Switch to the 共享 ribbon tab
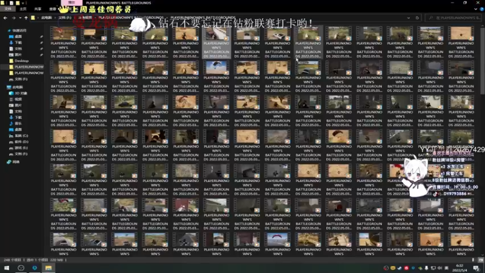Viewport: 485px width, 273px height. tap(38, 9)
